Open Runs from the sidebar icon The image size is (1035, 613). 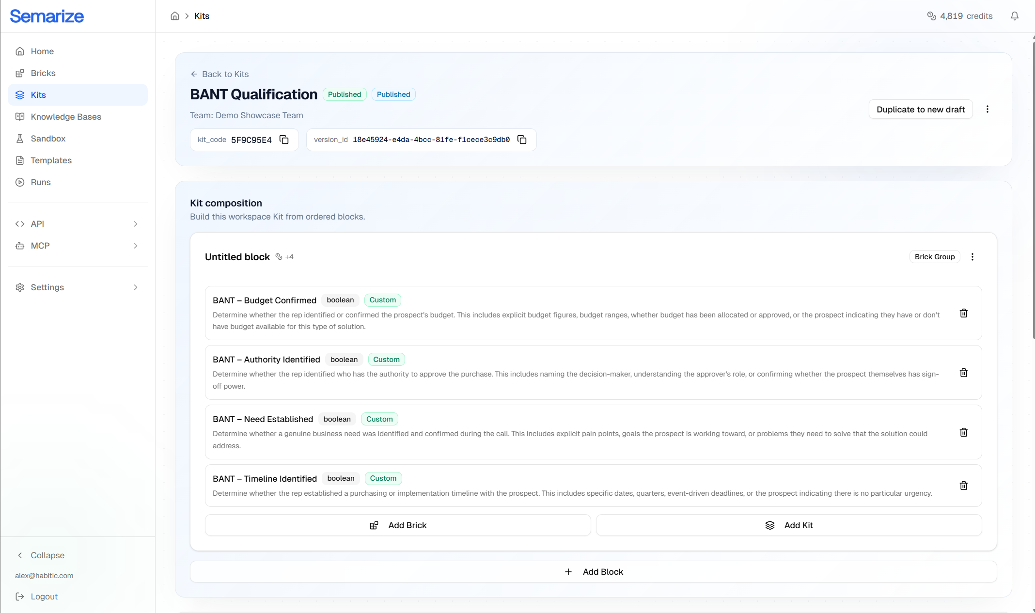[20, 182]
